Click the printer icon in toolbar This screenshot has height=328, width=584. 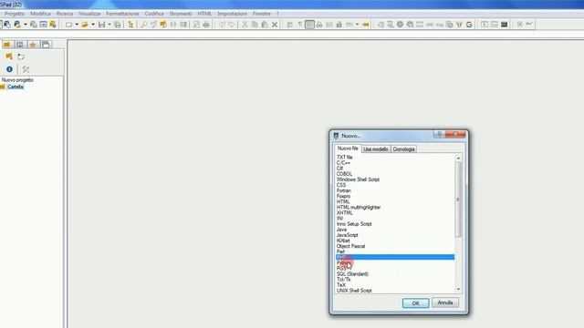click(206, 25)
